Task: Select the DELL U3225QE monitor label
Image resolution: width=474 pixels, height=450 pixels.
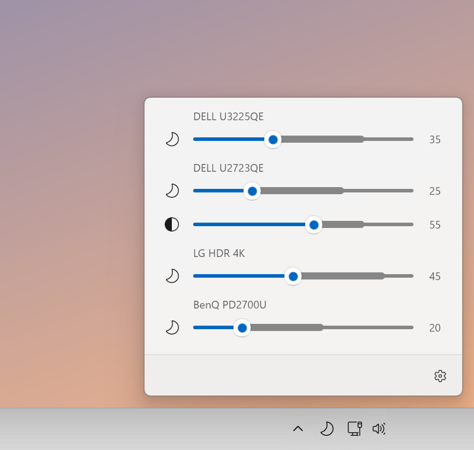Action: (x=228, y=117)
